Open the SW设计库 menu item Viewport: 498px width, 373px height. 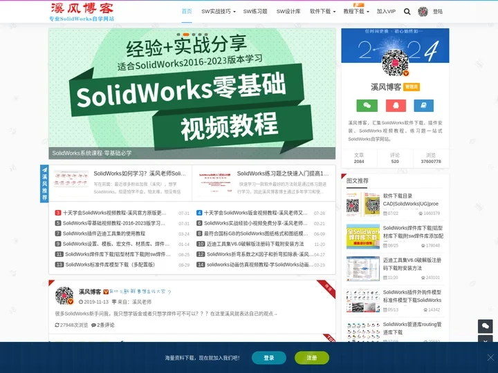[288, 12]
